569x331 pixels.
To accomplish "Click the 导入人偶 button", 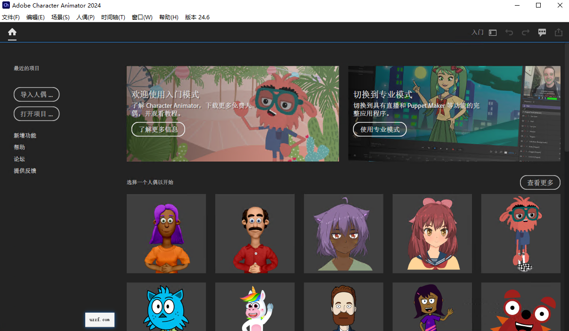I will 36,94.
